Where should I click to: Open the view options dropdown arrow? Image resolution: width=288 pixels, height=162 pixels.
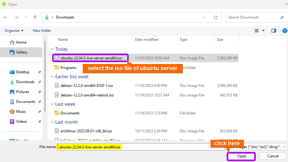coord(263,31)
